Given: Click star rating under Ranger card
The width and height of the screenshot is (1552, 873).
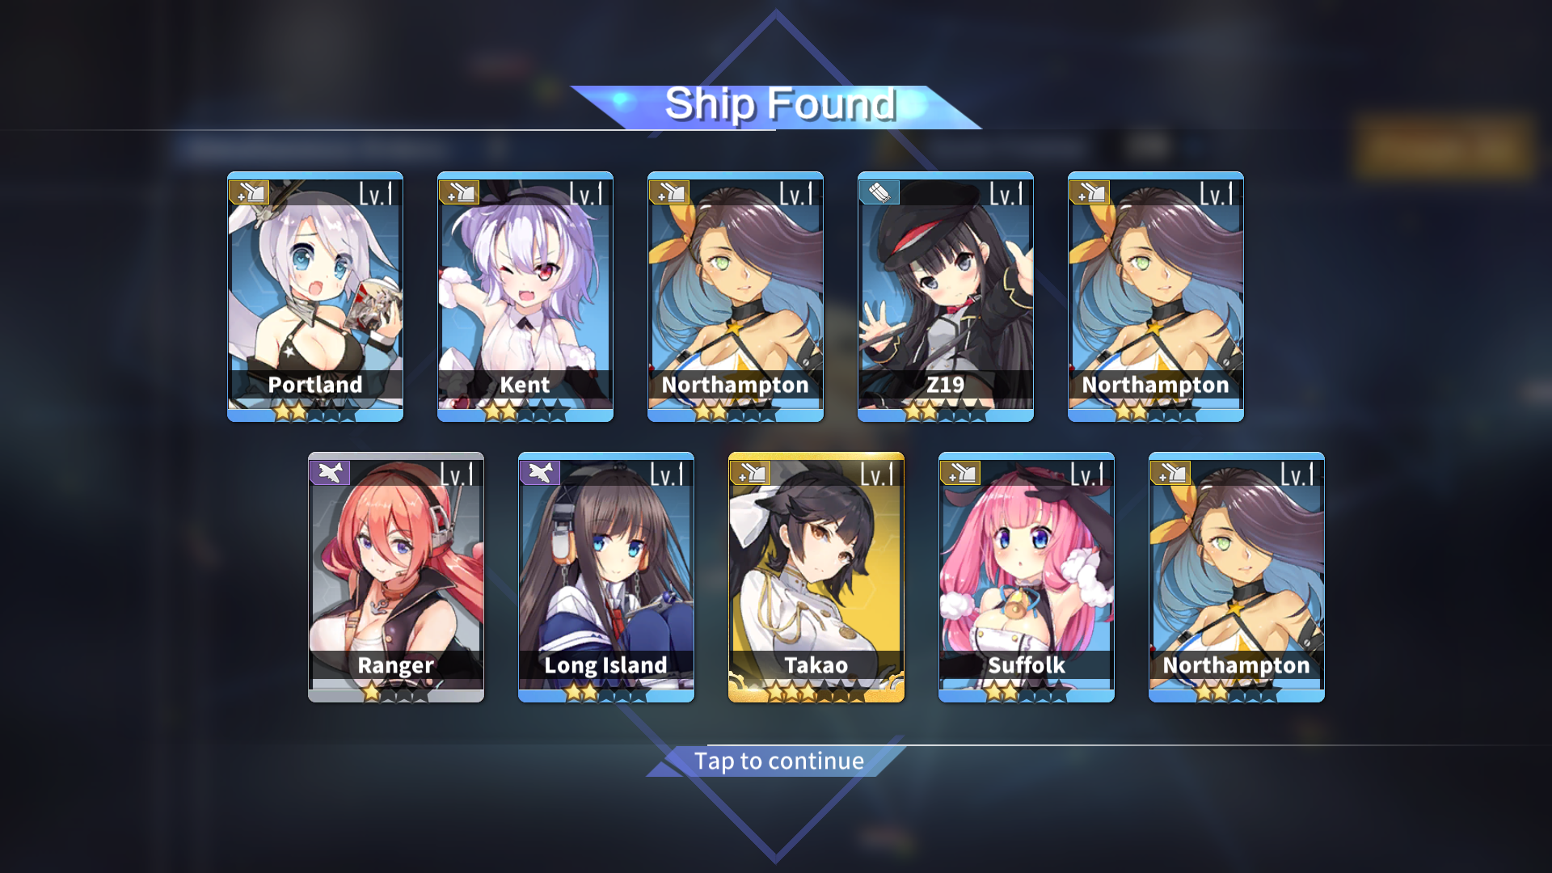Looking at the screenshot, I should tap(395, 693).
